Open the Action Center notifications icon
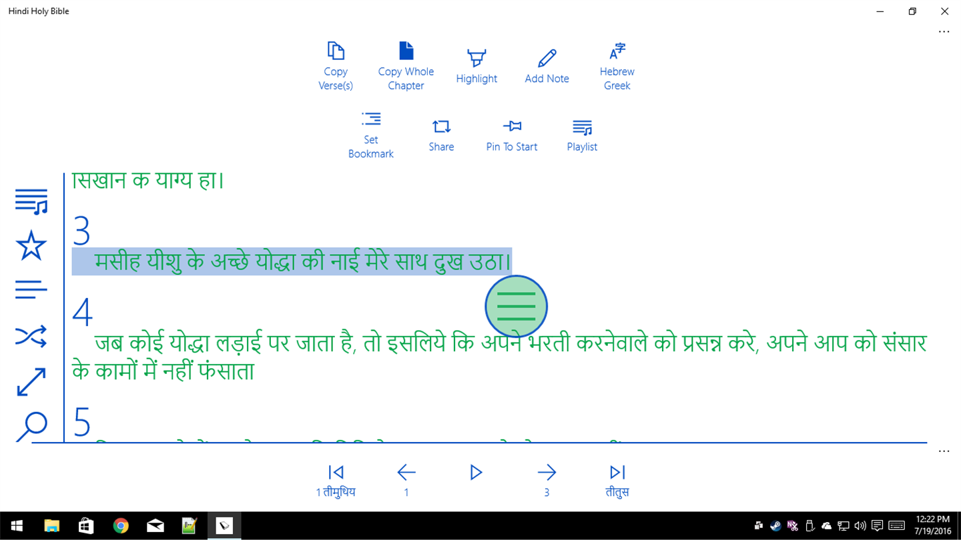 point(878,526)
